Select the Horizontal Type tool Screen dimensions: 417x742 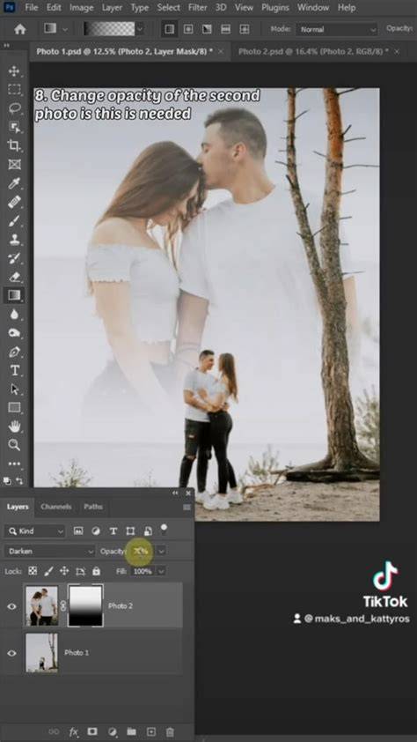click(14, 370)
